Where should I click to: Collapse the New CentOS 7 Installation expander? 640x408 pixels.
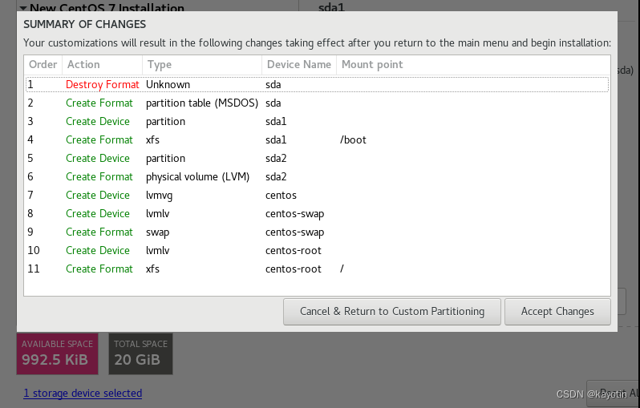click(x=23, y=7)
